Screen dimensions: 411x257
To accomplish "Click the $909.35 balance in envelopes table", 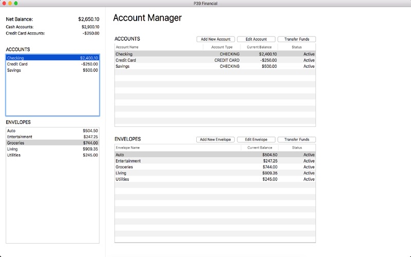I will [x=270, y=173].
